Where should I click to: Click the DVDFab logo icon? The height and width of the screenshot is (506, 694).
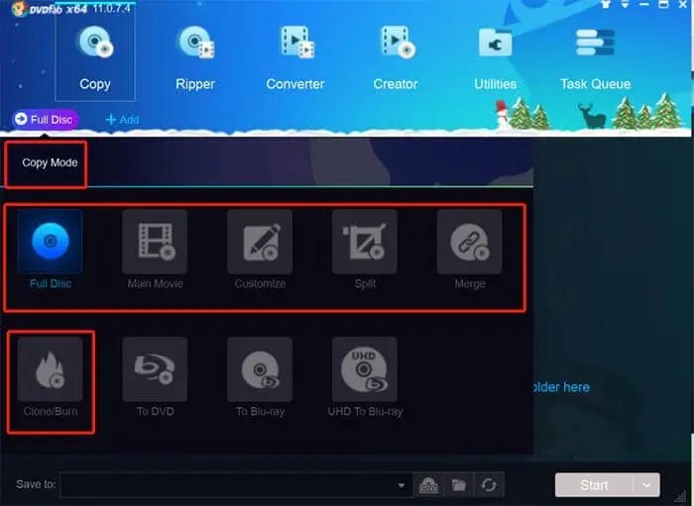(19, 8)
